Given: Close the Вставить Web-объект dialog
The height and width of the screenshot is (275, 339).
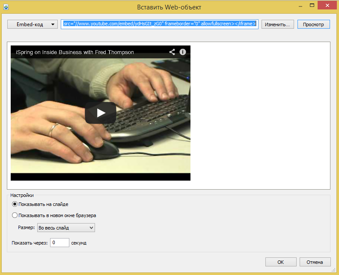Looking at the screenshot, I should (x=327, y=6).
